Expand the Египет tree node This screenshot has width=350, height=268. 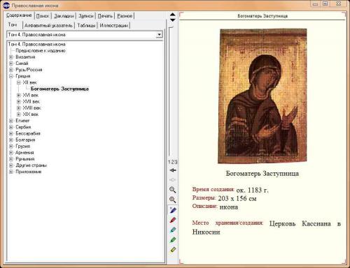(x=11, y=121)
